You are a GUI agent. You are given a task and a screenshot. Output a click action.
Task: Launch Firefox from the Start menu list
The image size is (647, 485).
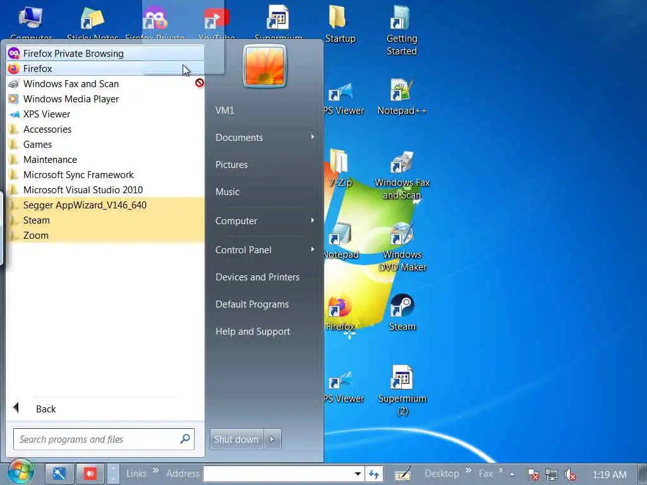pyautogui.click(x=106, y=68)
